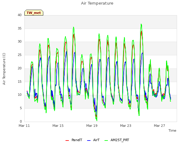Click the Mar 27 x-axis tick label
The width and height of the screenshot is (195, 146).
(x=159, y=126)
